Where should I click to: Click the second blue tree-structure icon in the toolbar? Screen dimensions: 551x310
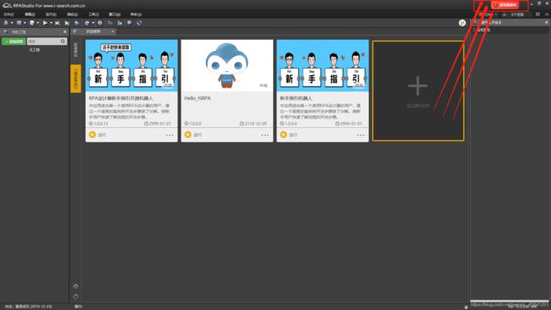point(120,23)
